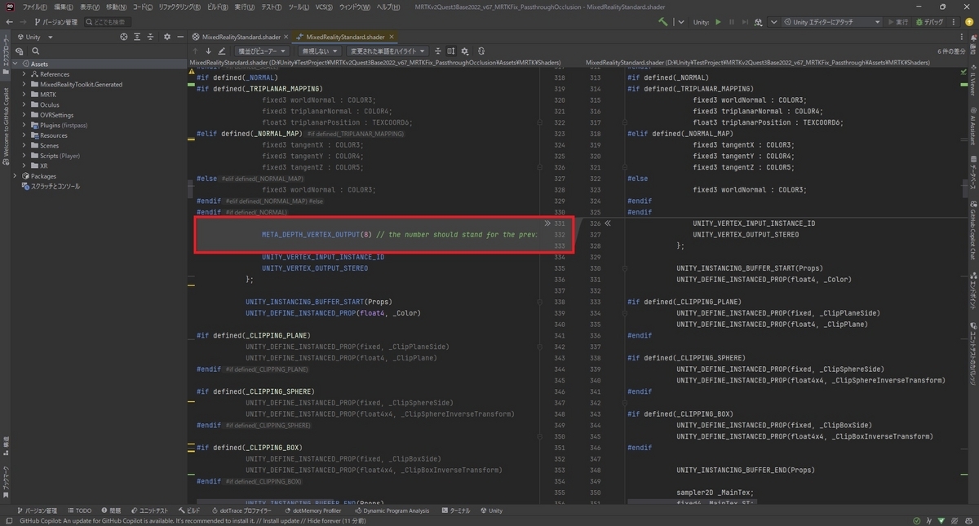Click the jump to source pencil icon
The image size is (979, 526).
click(x=222, y=51)
